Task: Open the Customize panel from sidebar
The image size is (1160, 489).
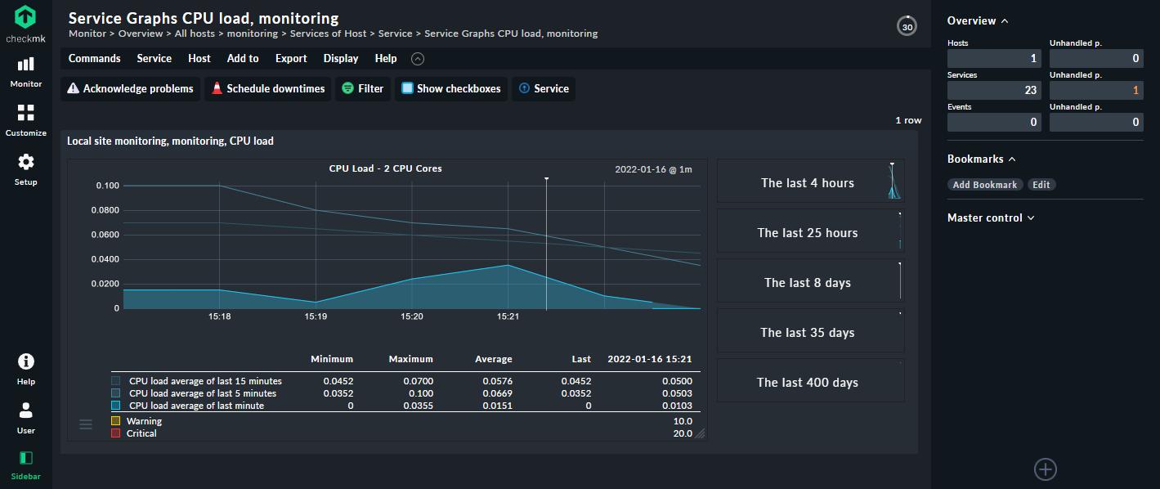Action: [x=25, y=114]
